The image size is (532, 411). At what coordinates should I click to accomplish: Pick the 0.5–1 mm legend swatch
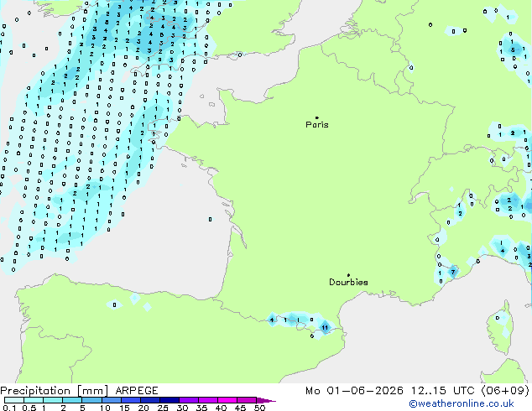(x=34, y=400)
